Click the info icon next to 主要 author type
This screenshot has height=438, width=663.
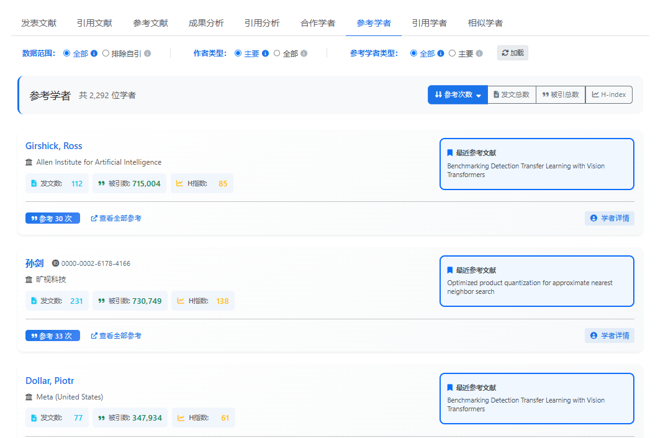pos(264,53)
